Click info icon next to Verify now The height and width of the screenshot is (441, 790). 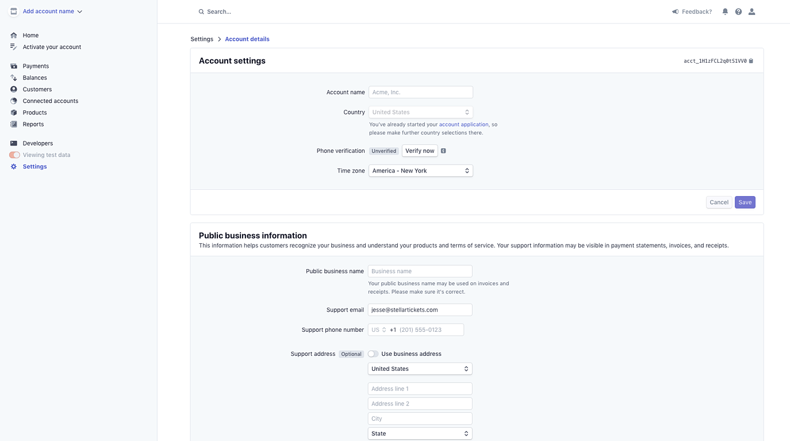click(443, 151)
